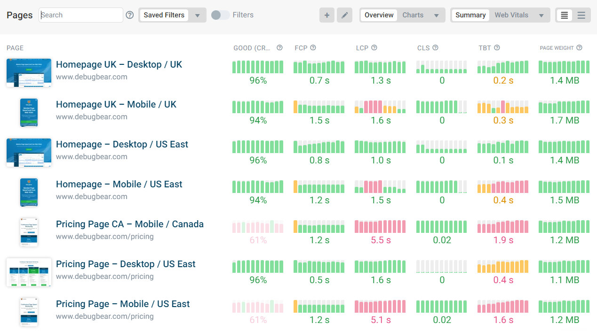Expand dropdown arrow beside Charts

[x=436, y=15]
